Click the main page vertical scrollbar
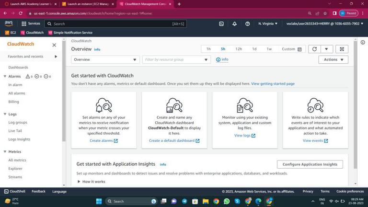 point(356,105)
